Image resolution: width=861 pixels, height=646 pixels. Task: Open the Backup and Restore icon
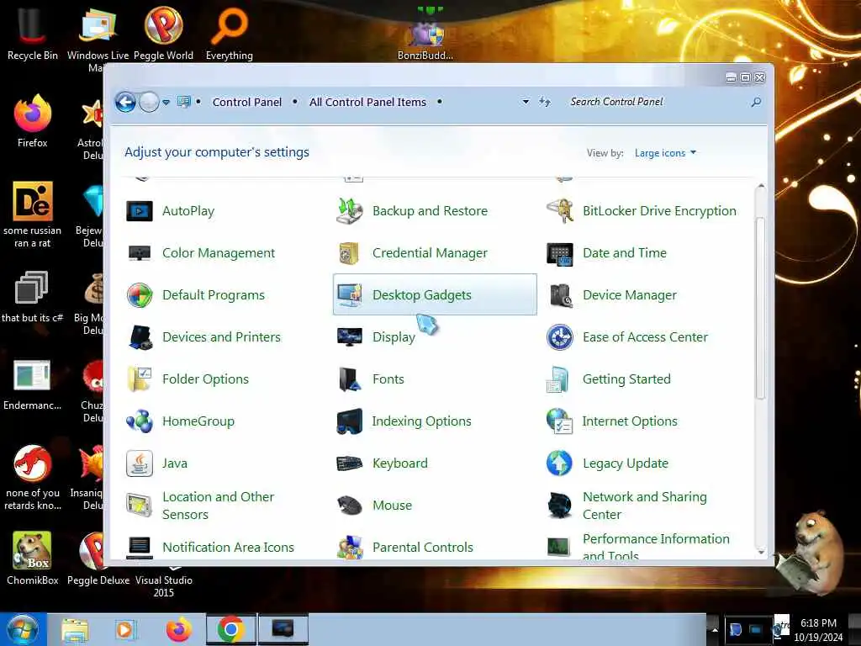click(350, 211)
